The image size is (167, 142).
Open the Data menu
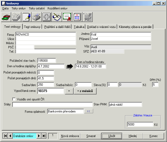pyautogui.click(x=5, y=8)
